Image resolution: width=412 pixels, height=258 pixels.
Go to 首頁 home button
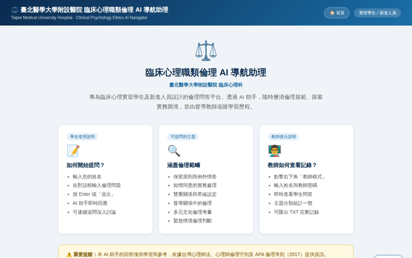pyautogui.click(x=337, y=13)
